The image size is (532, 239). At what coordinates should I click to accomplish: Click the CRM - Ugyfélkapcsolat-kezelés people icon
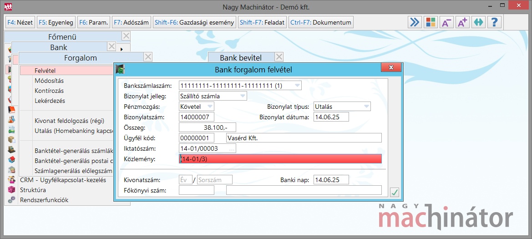[11, 180]
